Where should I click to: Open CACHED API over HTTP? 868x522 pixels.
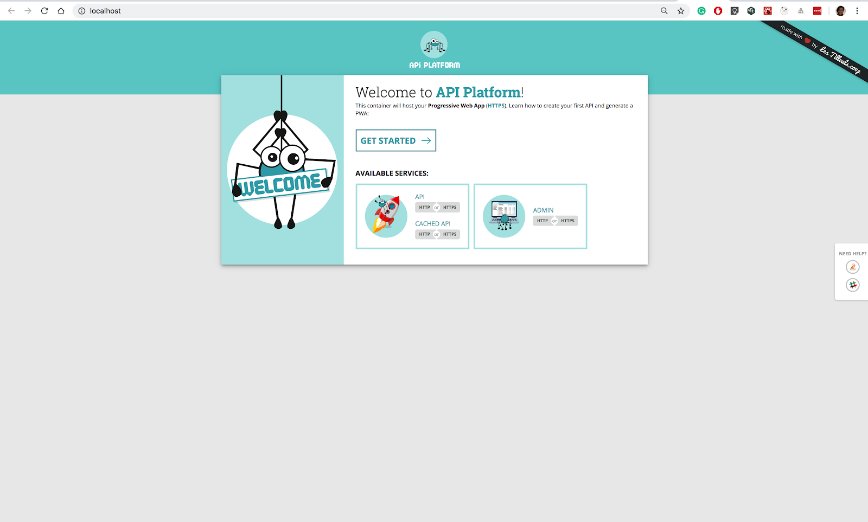pos(424,234)
